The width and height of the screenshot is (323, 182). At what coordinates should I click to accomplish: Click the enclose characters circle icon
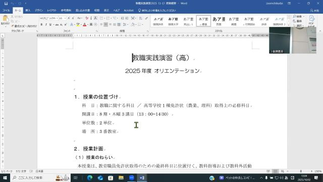(95, 25)
